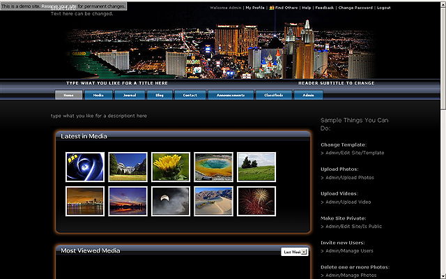Open the sunflower photo thumbnail
The image size is (446, 279).
[170, 167]
